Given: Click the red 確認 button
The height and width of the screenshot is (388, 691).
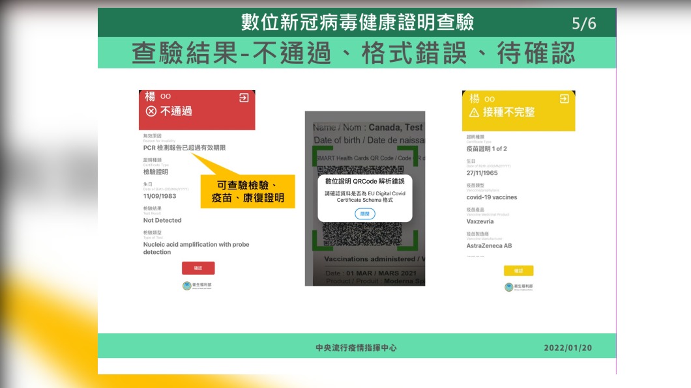Looking at the screenshot, I should pyautogui.click(x=198, y=268).
